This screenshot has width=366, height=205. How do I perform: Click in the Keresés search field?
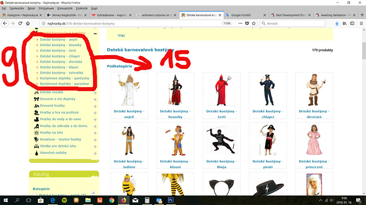pyautogui.click(x=293, y=23)
